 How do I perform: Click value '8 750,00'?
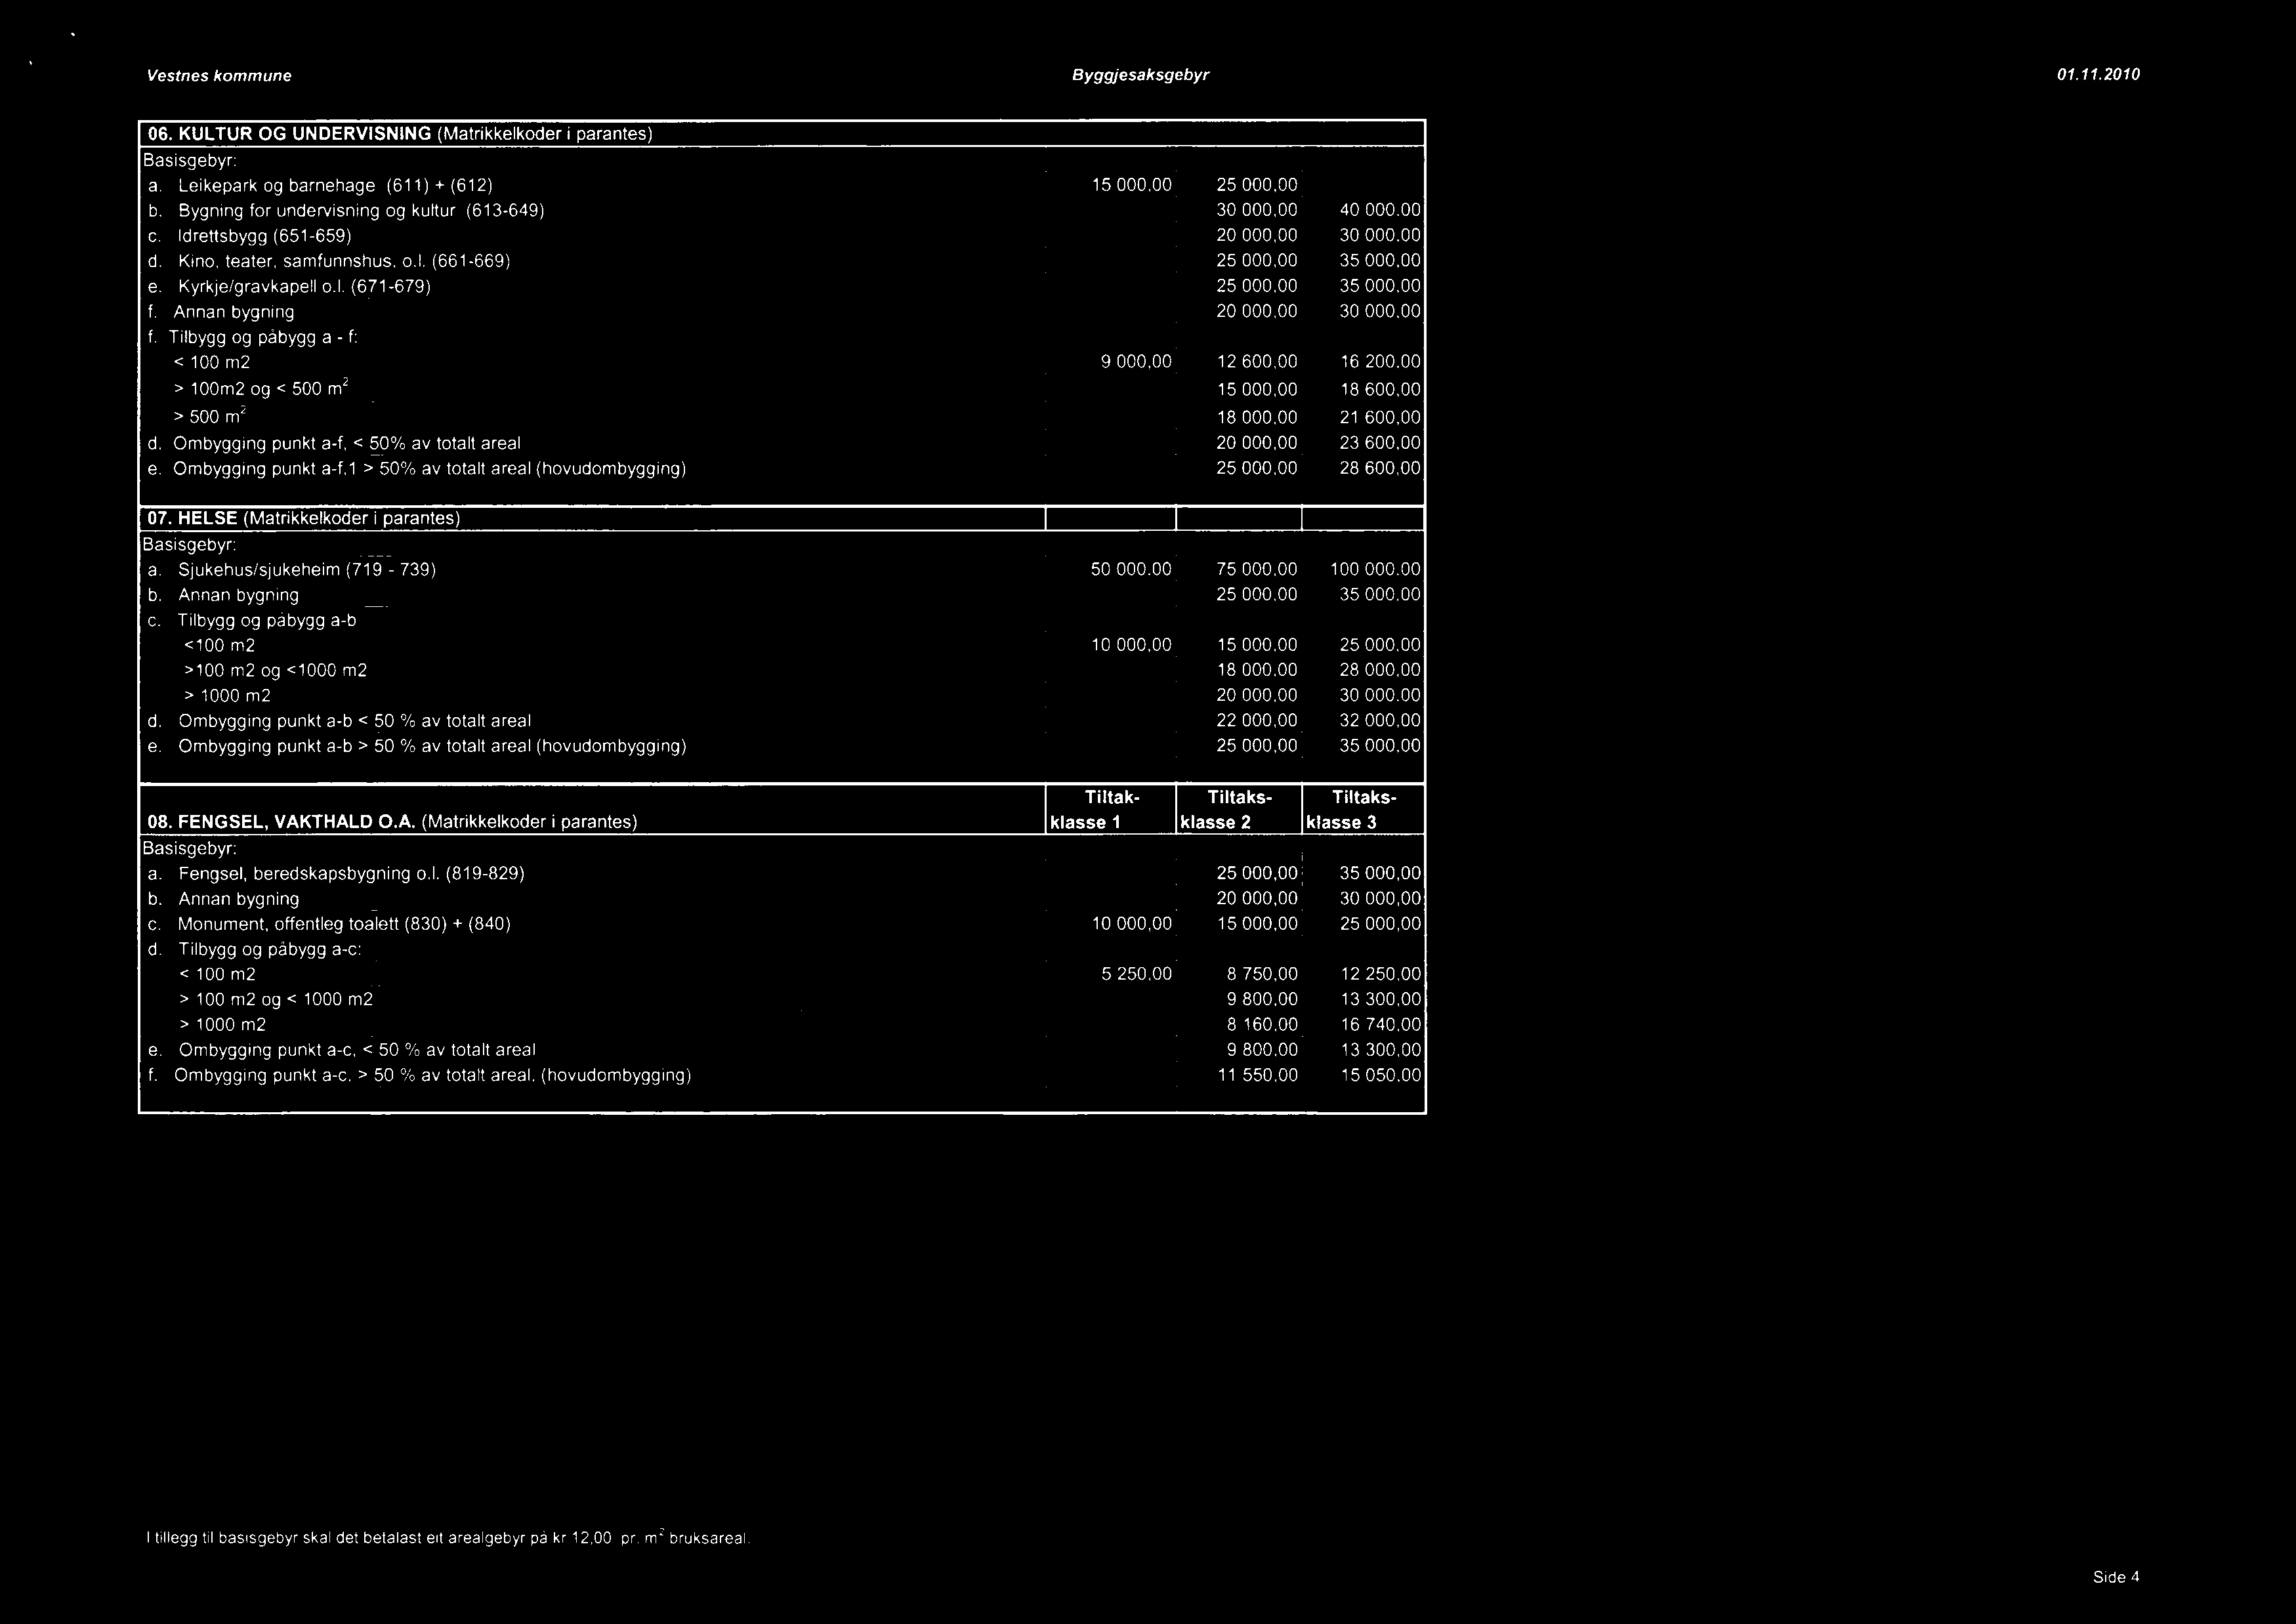(1262, 975)
